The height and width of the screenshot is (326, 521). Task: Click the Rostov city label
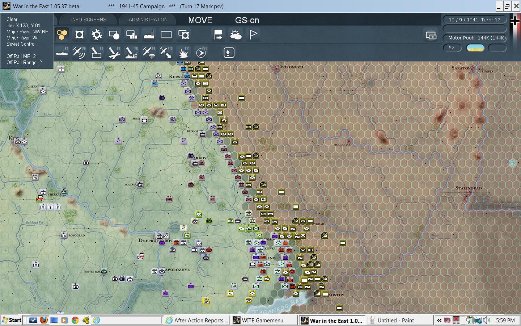coord(336,295)
